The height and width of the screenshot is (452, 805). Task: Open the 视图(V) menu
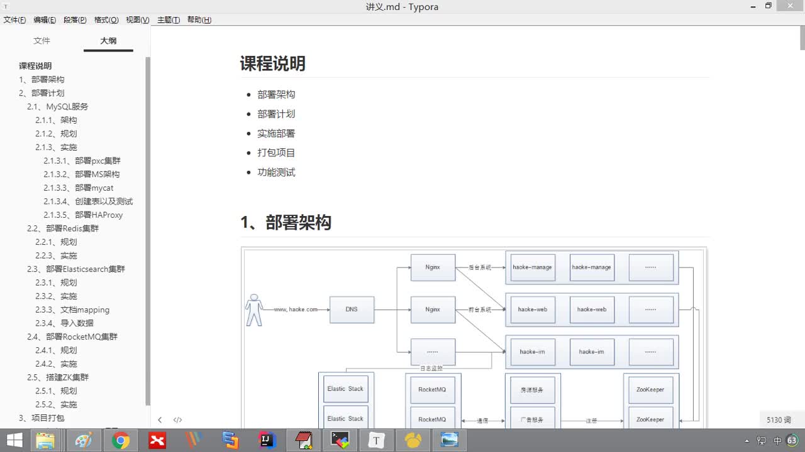click(x=138, y=20)
